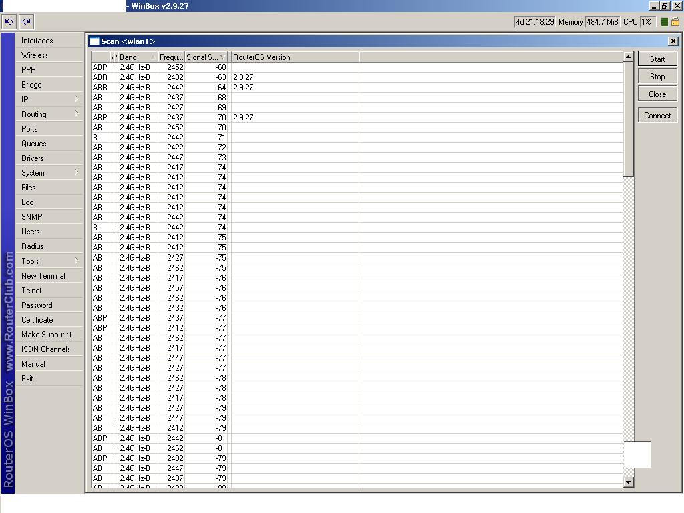Sort by the Band column header

click(138, 57)
